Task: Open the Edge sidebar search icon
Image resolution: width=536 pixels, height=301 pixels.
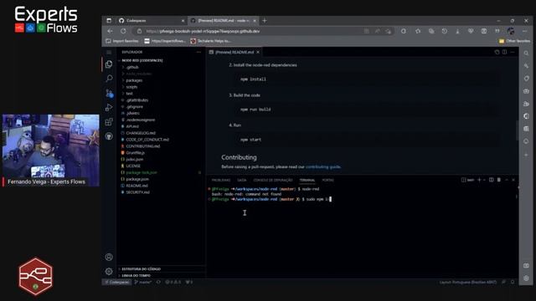Action: tap(526, 53)
